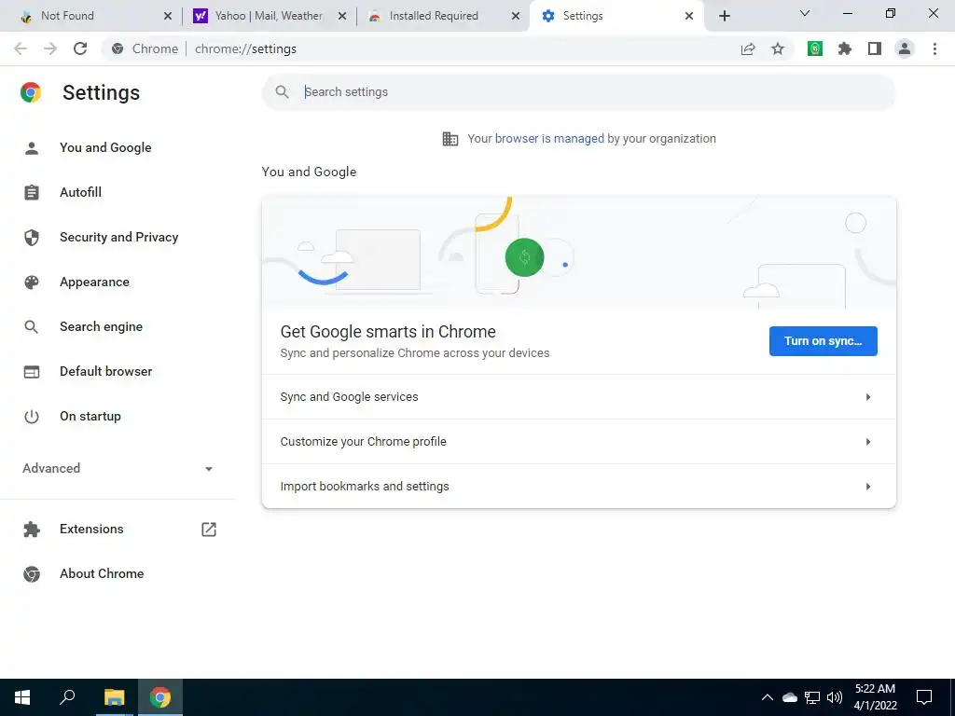Reload the current page
Screen dimensions: 955x716
pyautogui.click(x=80, y=48)
